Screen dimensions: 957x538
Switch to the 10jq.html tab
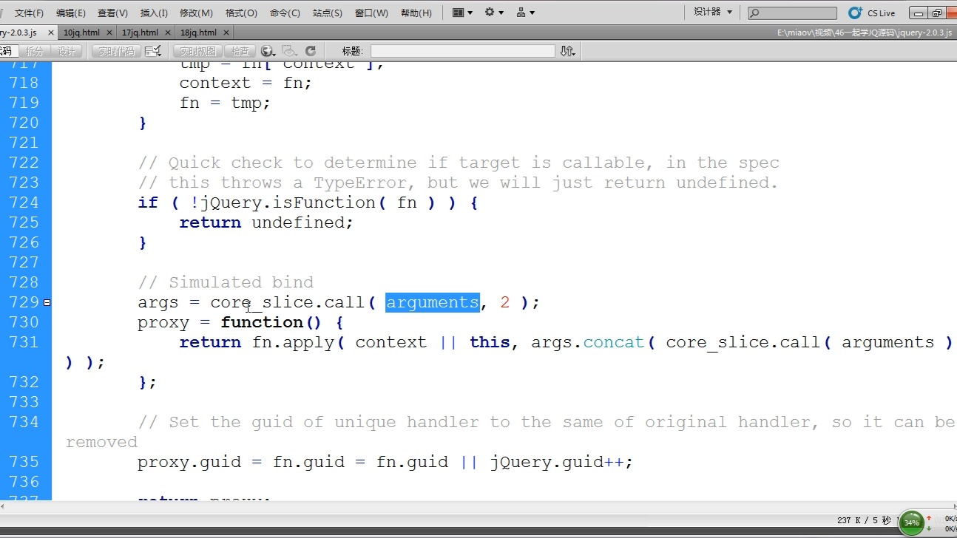click(81, 33)
